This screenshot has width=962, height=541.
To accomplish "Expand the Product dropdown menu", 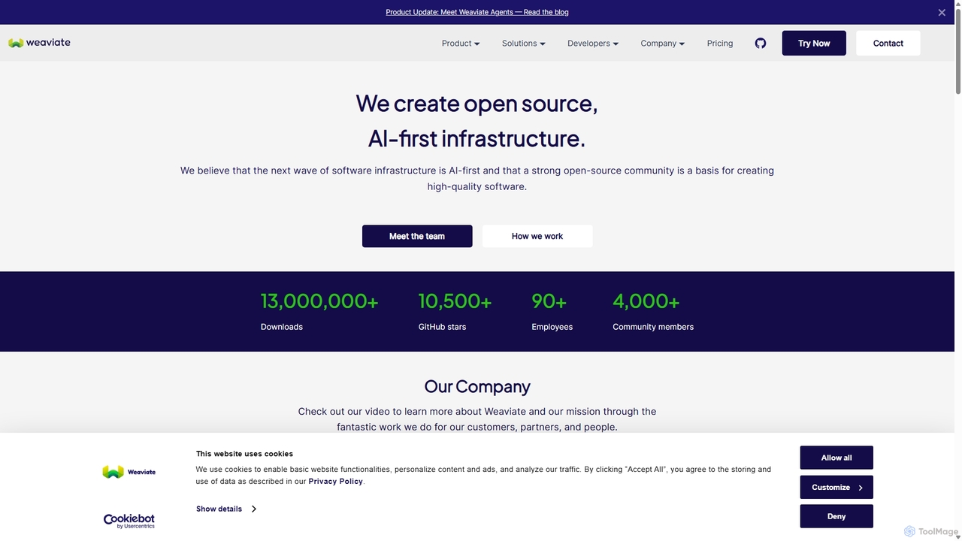I will click(461, 44).
